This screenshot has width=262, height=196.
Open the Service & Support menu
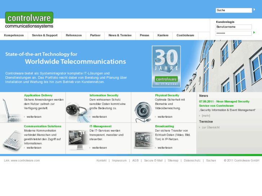(x=45, y=35)
